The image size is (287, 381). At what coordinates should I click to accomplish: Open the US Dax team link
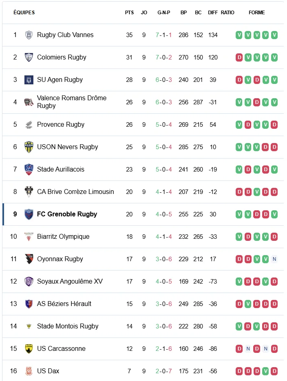coord(48,371)
